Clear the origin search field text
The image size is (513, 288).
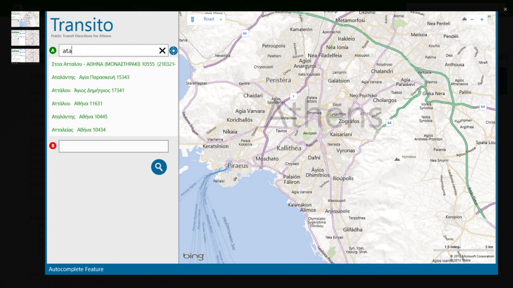pyautogui.click(x=162, y=51)
